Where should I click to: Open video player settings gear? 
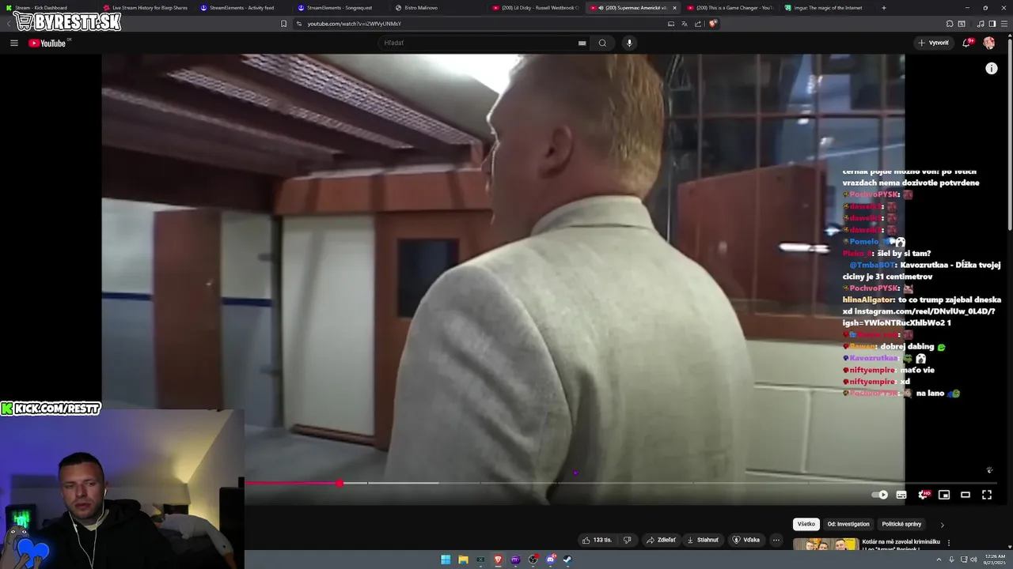[x=923, y=495]
